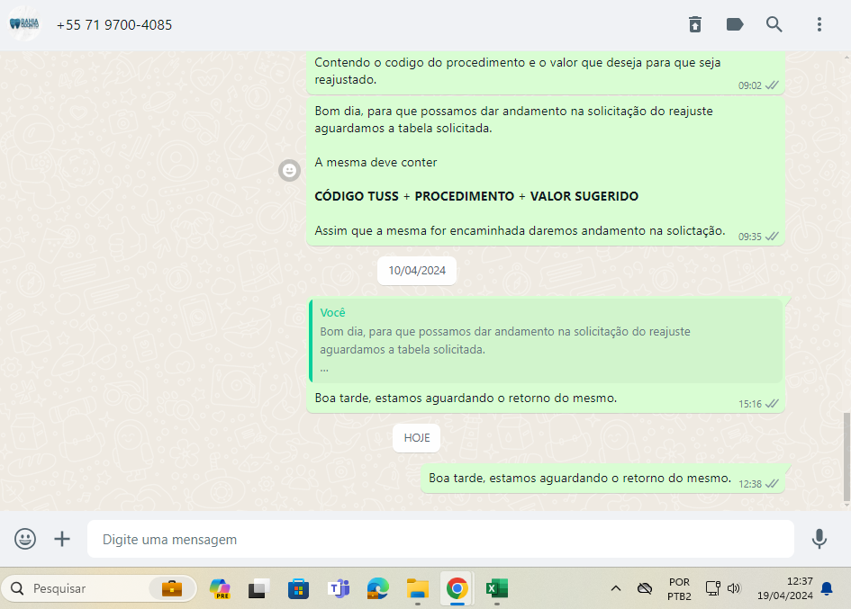
Task: Click the archive chat icon in header
Action: 695,24
